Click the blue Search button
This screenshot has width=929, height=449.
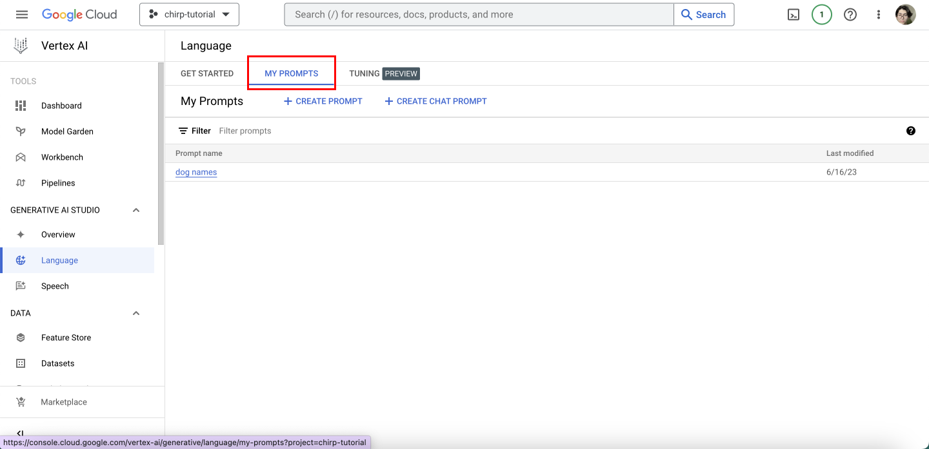pyautogui.click(x=704, y=14)
